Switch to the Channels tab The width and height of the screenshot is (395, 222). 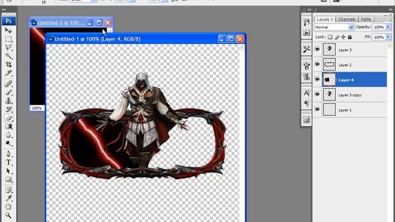tap(347, 19)
